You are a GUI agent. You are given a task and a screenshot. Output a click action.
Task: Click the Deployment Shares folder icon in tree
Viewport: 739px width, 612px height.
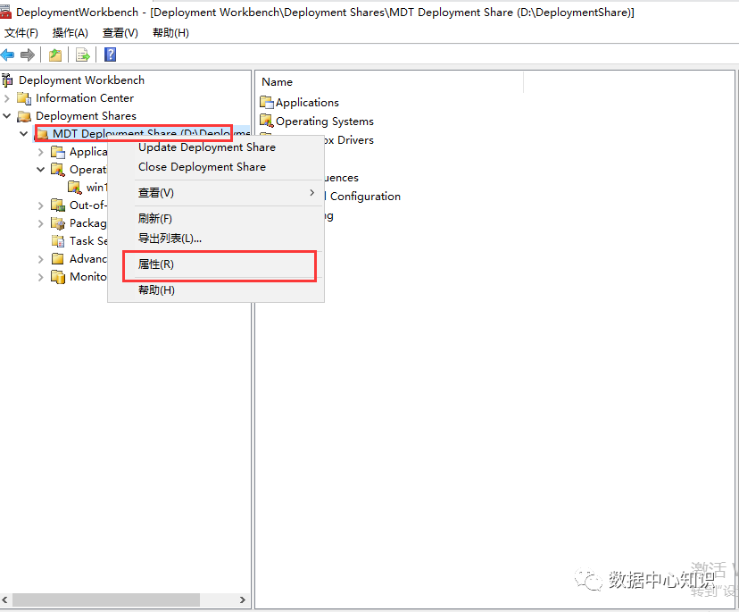pos(24,116)
